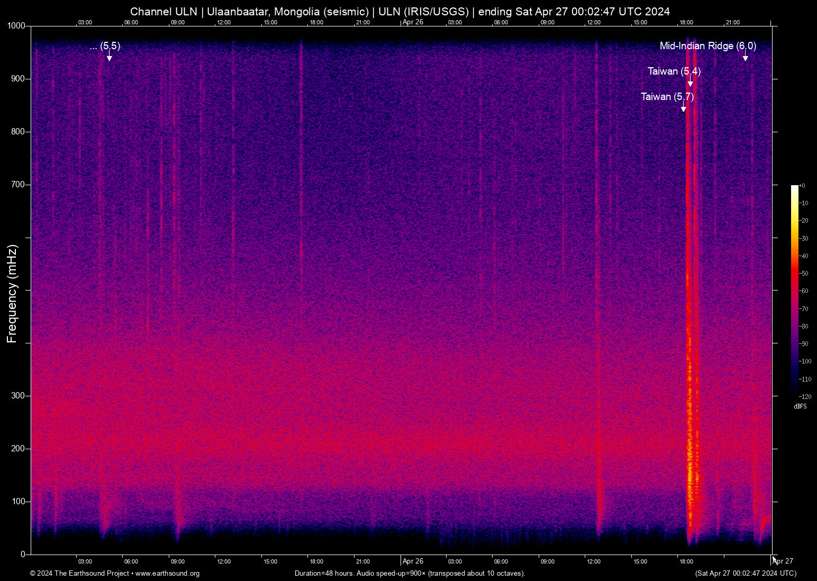Click the '-40' color scale label

pos(804,256)
